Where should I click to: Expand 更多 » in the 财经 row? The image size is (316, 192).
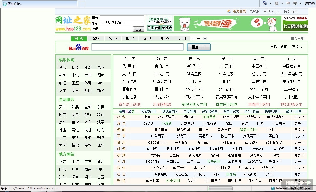299,181
